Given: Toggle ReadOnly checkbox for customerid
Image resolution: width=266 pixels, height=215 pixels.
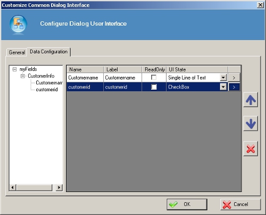Looking at the screenshot, I should [154, 87].
